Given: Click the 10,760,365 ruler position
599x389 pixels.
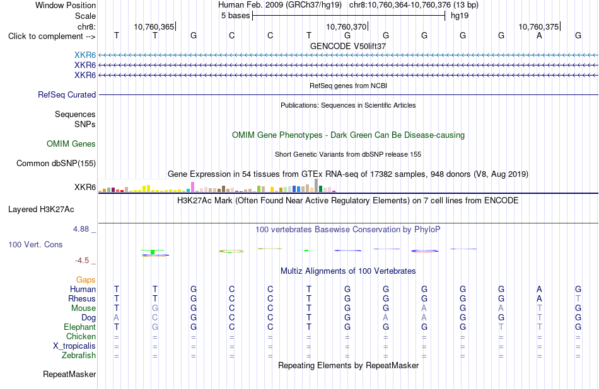Looking at the screenshot, I should [154, 26].
